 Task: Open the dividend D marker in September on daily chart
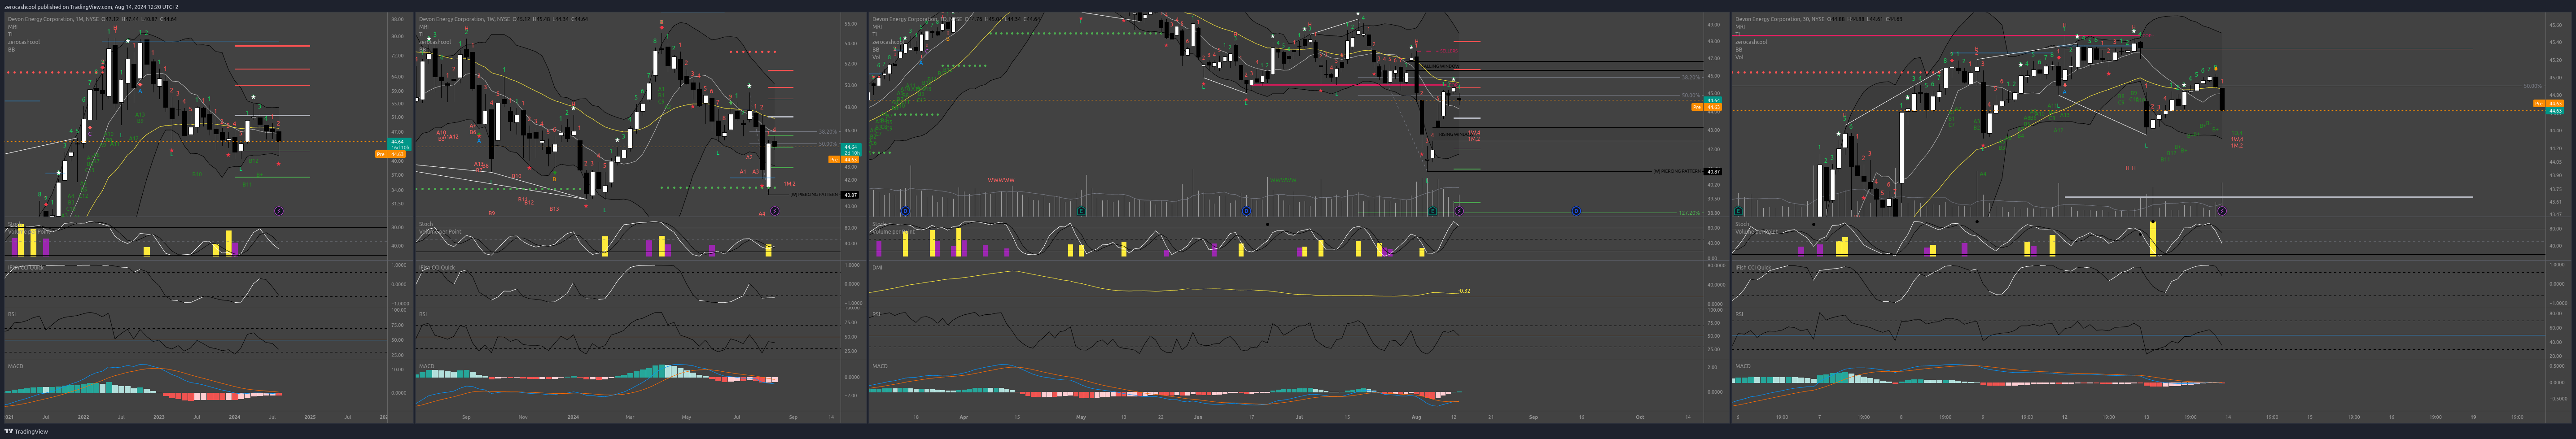[x=1576, y=211]
